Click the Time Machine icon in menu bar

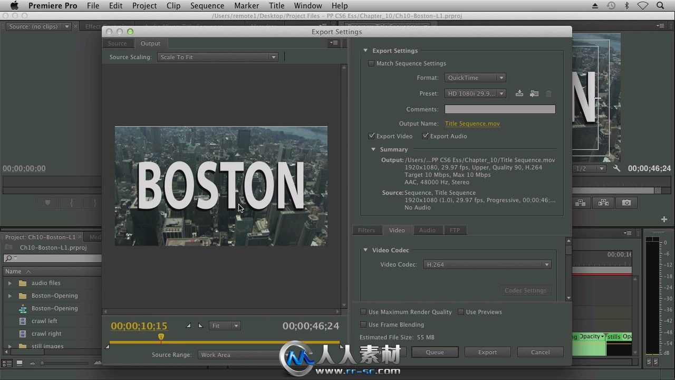point(611,6)
